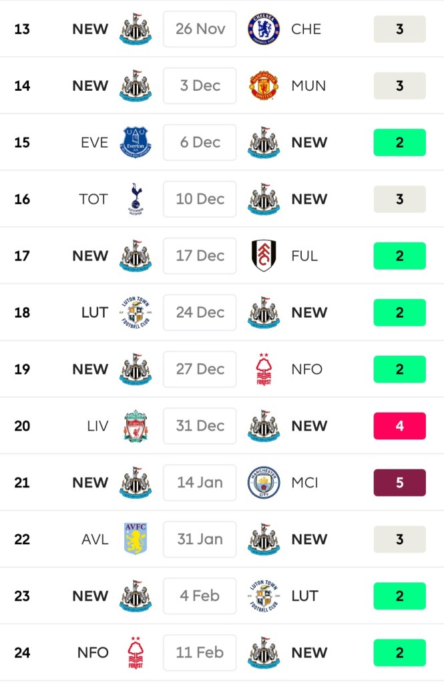The image size is (444, 683).
Task: Tap the Manchester City badge
Action: 264,483
